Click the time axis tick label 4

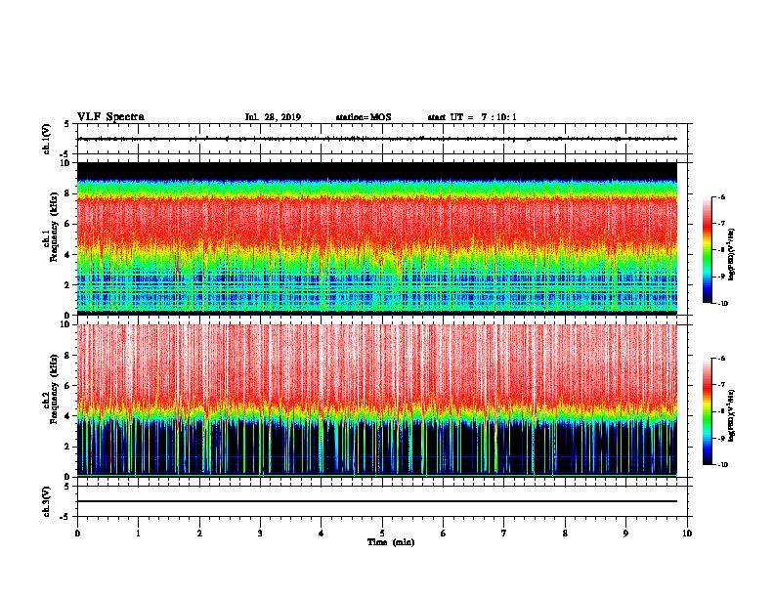pyautogui.click(x=322, y=534)
